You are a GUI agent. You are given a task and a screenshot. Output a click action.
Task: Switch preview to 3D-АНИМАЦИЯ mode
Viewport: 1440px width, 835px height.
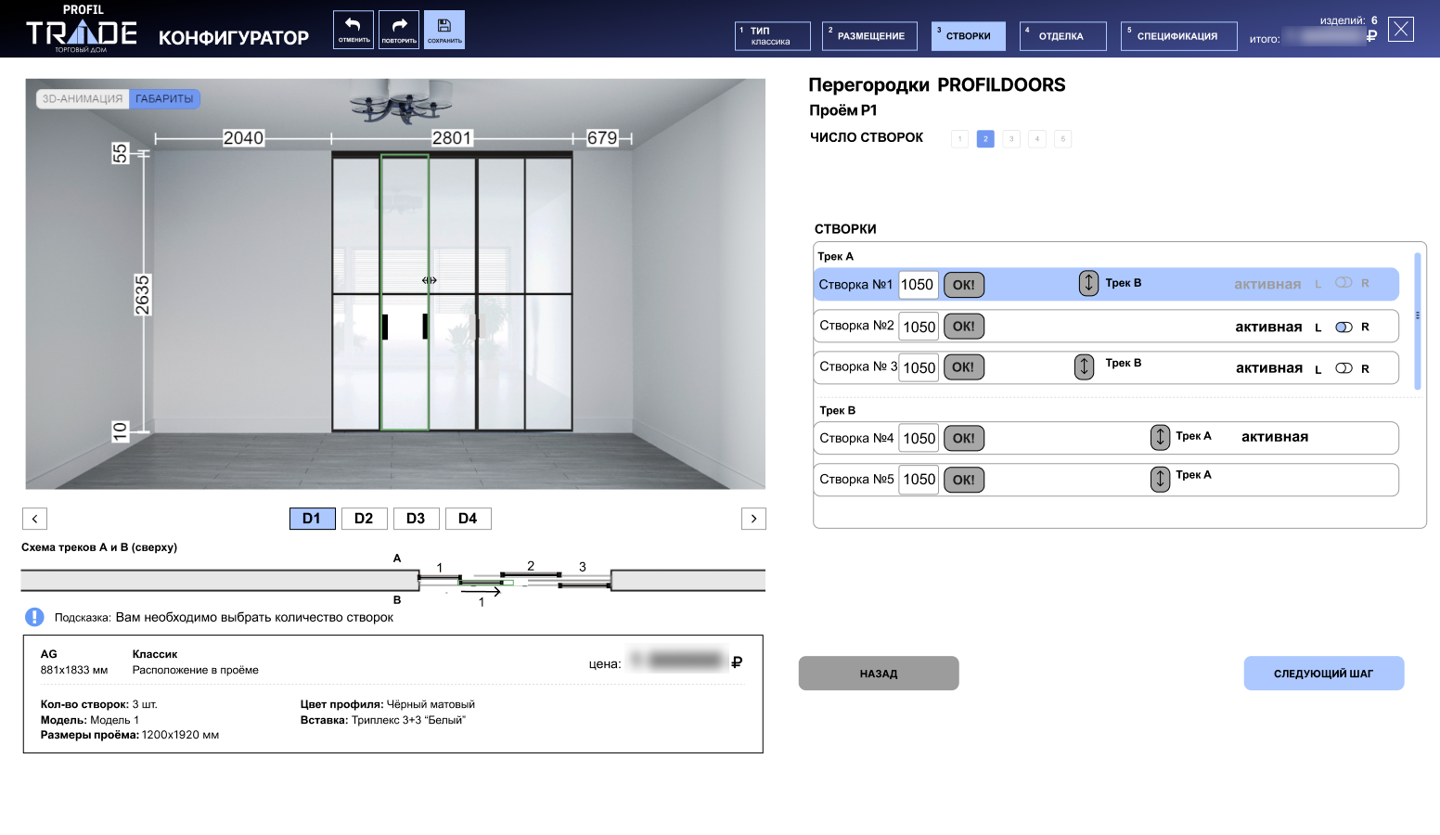(83, 98)
